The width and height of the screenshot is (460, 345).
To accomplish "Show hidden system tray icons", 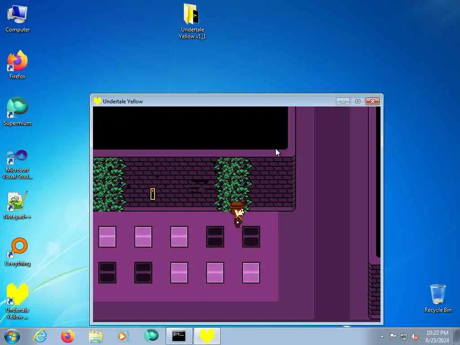I will (x=382, y=336).
